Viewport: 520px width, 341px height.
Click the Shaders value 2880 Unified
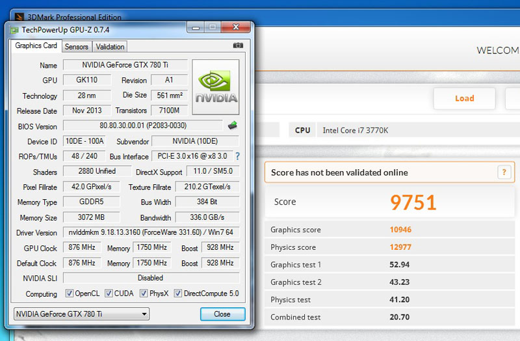click(97, 171)
